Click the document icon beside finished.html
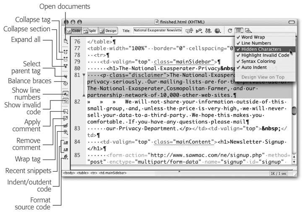The image size is (302, 212). 157,22
